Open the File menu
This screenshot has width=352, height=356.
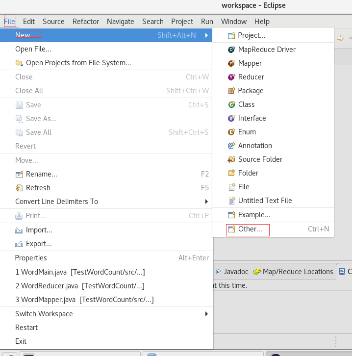pos(10,22)
